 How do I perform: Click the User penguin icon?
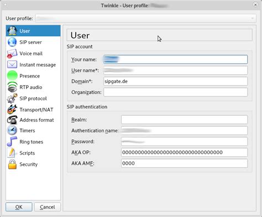pos(12,31)
